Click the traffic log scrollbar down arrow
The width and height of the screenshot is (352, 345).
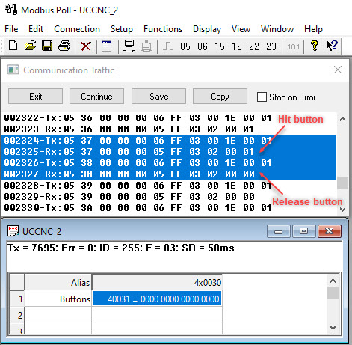(x=342, y=209)
